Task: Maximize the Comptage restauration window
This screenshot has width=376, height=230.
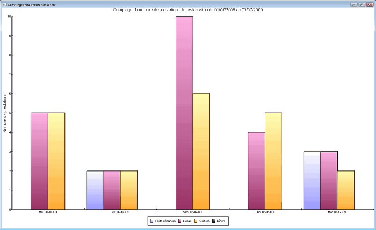Action: 362,4
